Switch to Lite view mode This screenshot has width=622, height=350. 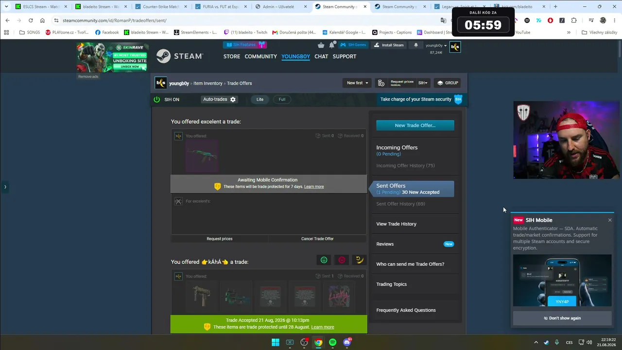click(x=260, y=99)
